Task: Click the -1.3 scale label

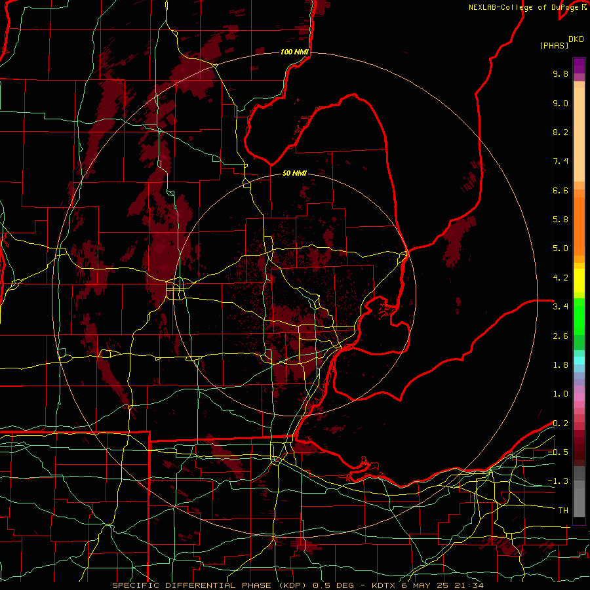Action: pos(558,481)
